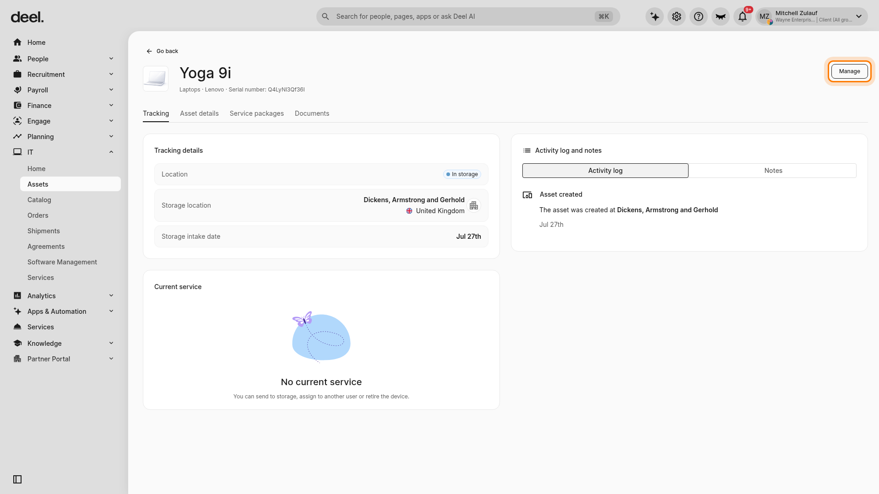Click the Yoga 9i laptop thumbnail
Image resolution: width=879 pixels, height=494 pixels.
156,79
